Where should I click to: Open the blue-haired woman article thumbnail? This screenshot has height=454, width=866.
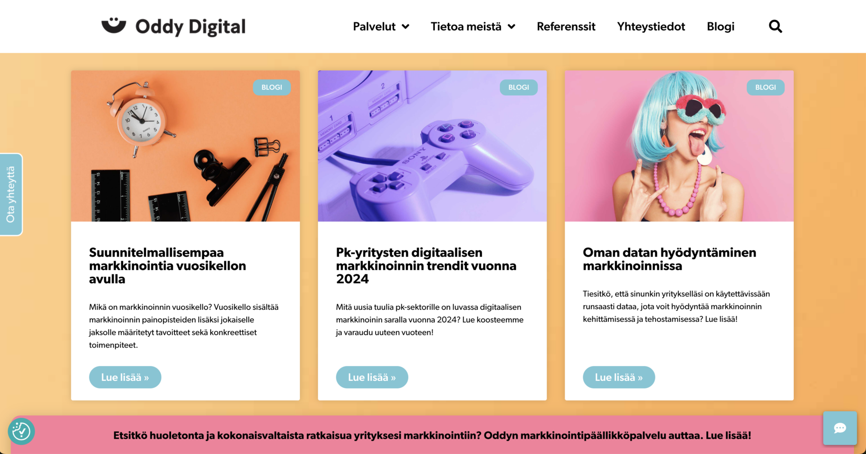[x=679, y=146]
